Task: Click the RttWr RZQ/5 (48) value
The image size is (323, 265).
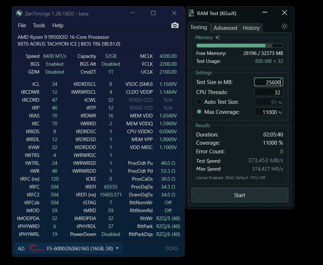Action: pos(168,218)
